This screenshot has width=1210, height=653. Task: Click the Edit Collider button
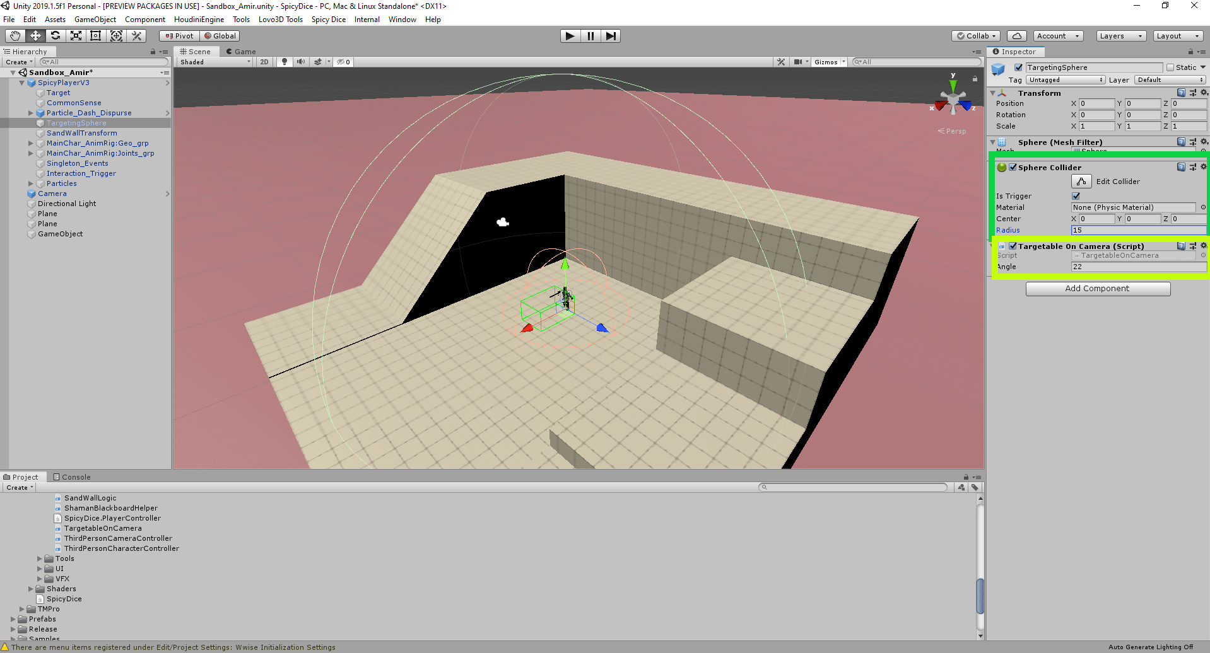pos(1081,181)
